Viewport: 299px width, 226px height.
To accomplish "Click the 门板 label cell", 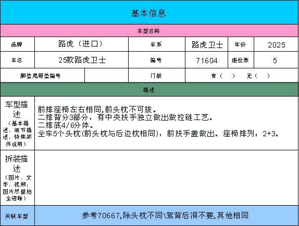I will (157, 76).
